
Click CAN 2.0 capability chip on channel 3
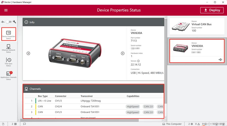(x=148, y=112)
